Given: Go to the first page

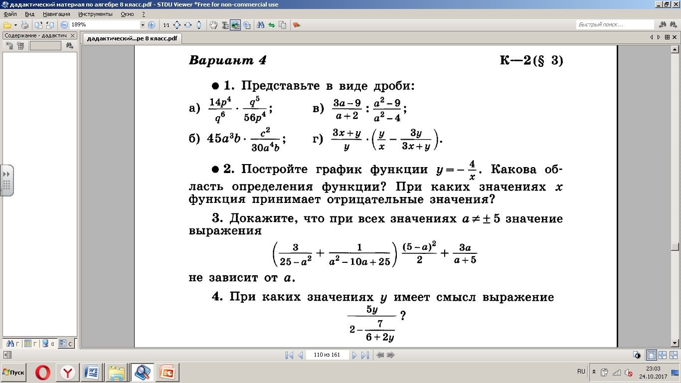Looking at the screenshot, I should coord(289,355).
